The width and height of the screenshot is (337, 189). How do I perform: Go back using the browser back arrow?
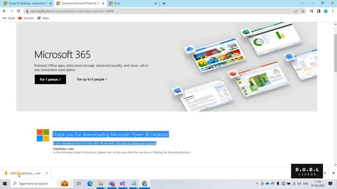4,11
